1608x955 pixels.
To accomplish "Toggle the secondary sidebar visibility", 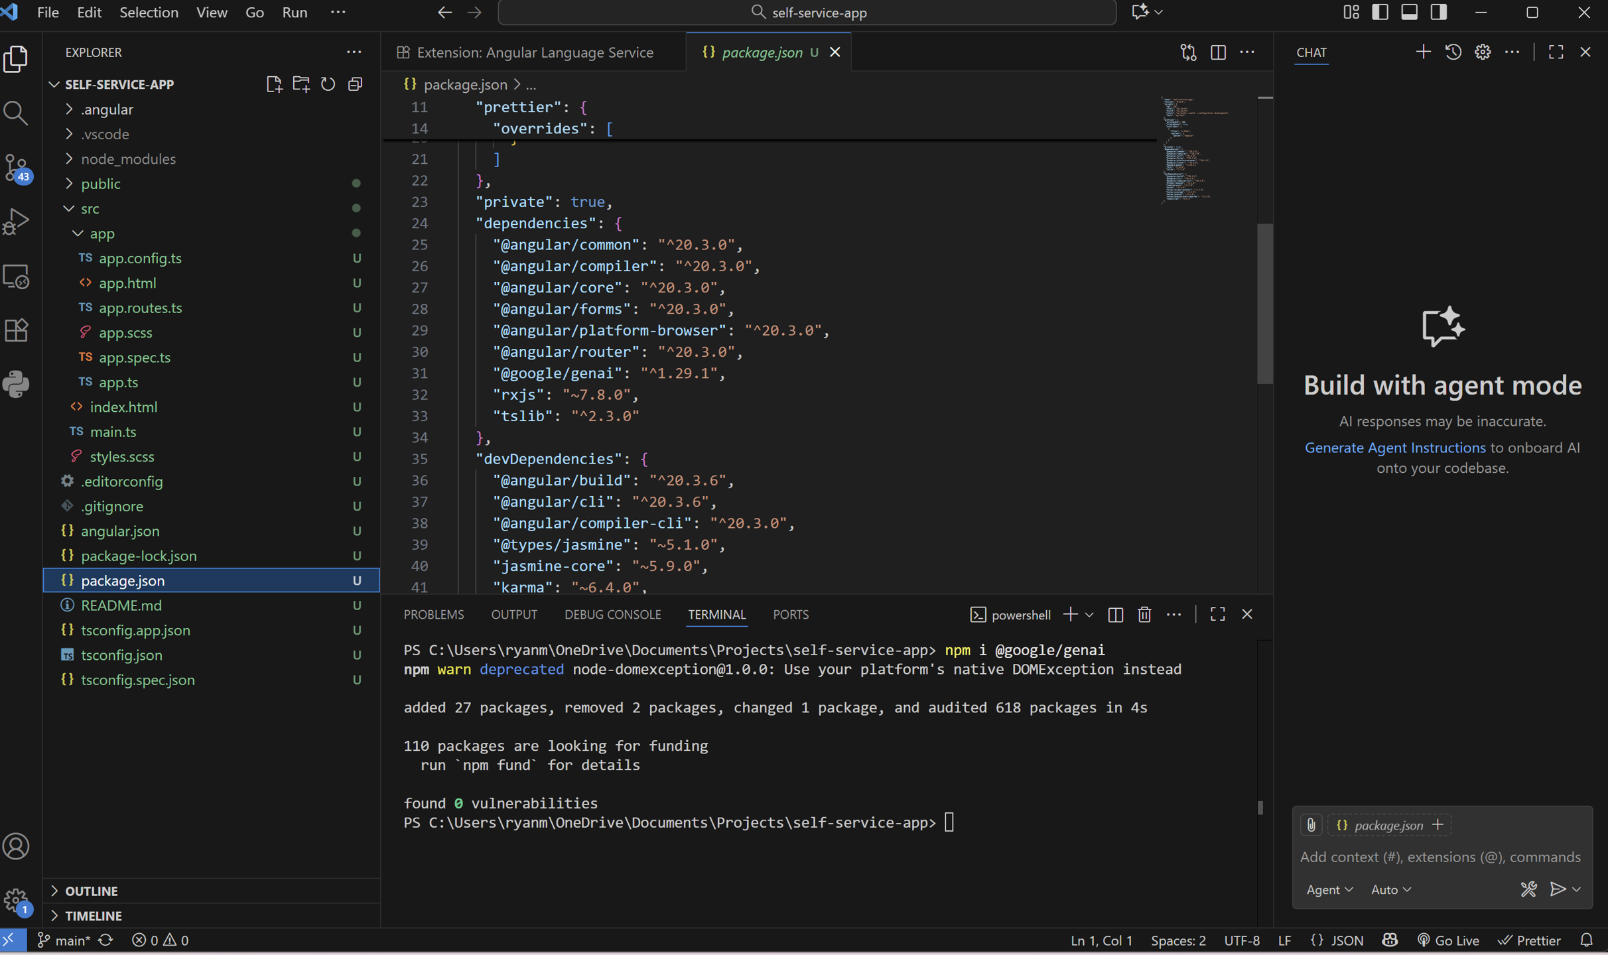I will click(x=1439, y=12).
